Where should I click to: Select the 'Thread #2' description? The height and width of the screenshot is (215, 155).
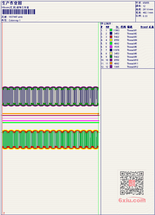tap(132, 34)
